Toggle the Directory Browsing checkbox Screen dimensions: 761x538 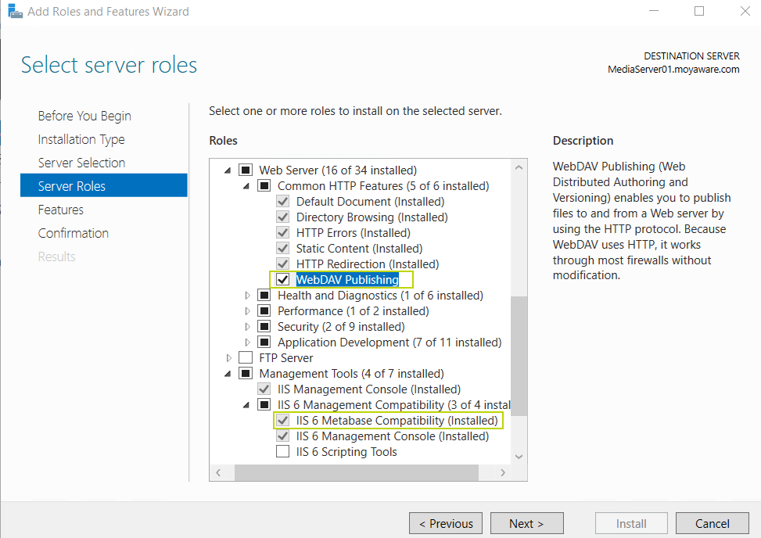tap(282, 217)
